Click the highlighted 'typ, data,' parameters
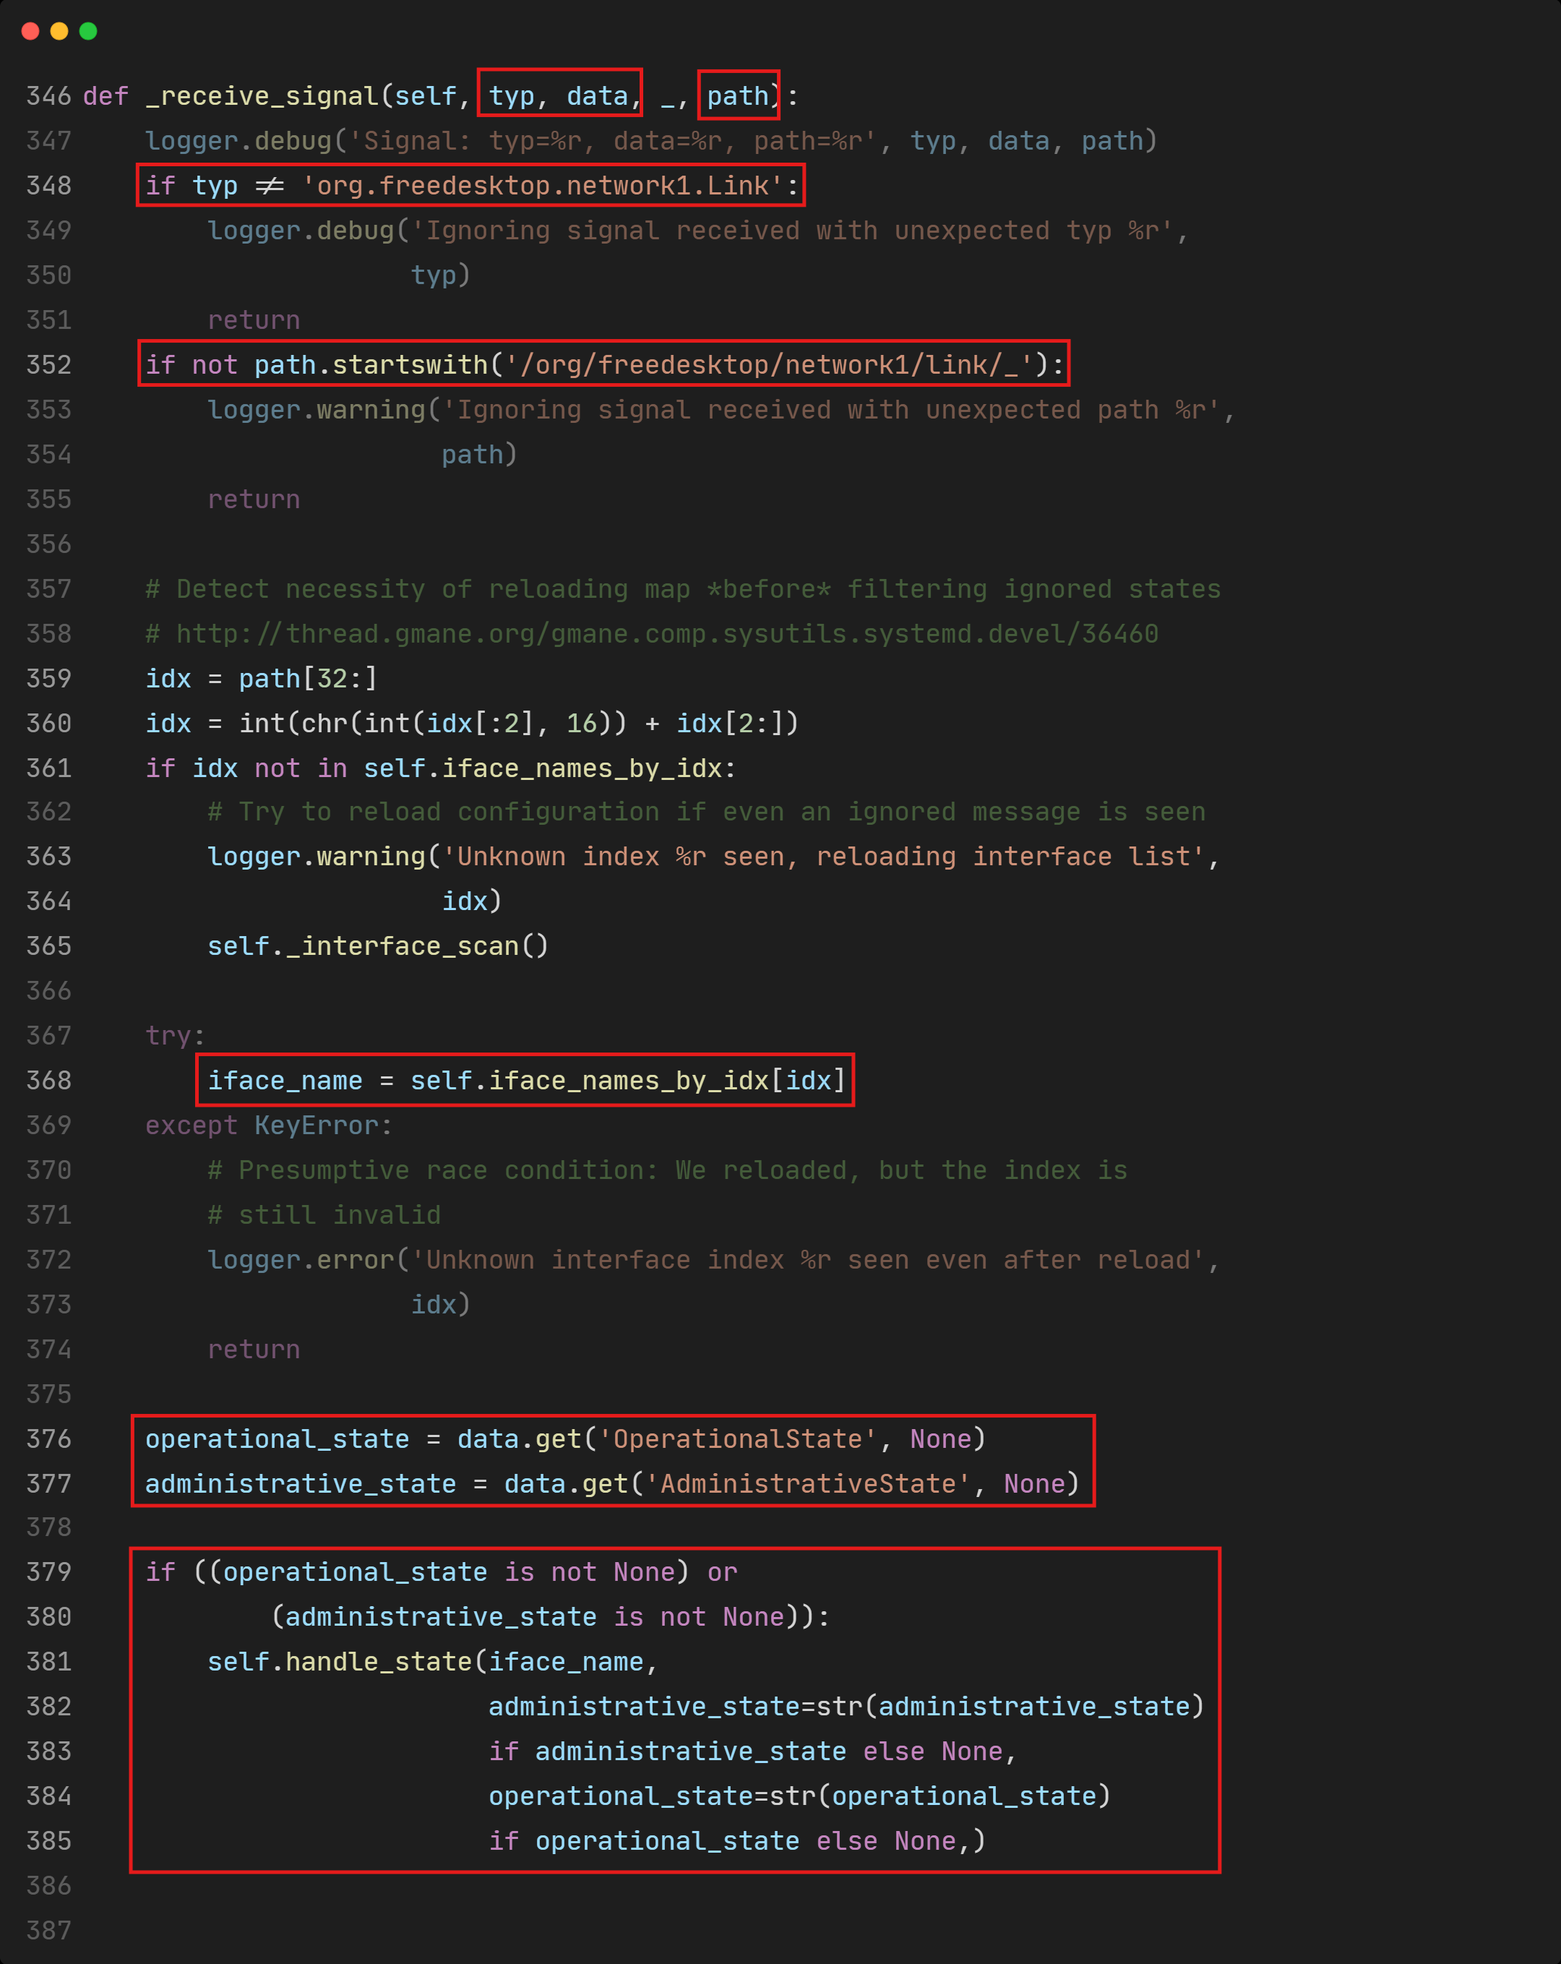The image size is (1561, 1964). [x=559, y=95]
